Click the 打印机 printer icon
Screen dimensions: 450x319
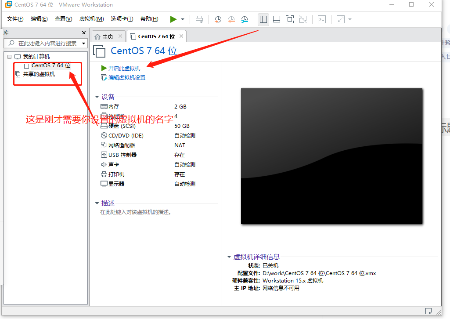tap(104, 174)
